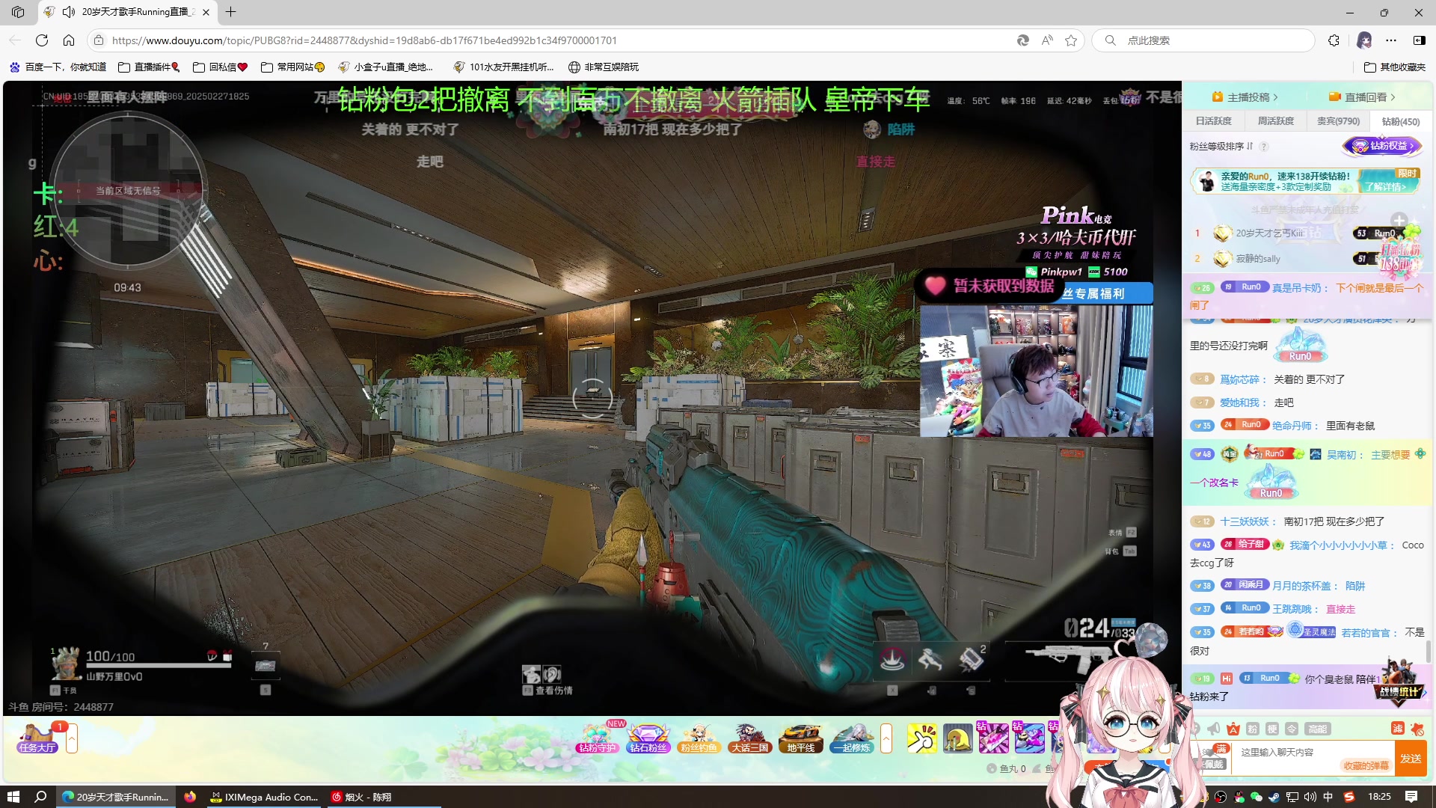
Task: Select the 20岁天才歌手Running直播 browser tab
Action: coord(127,12)
